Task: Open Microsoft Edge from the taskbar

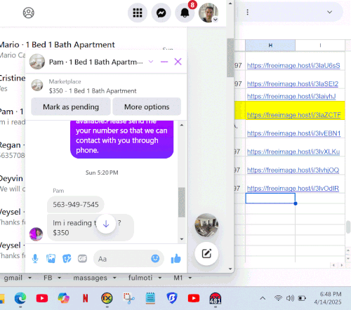Action: pyautogui.click(x=20, y=298)
